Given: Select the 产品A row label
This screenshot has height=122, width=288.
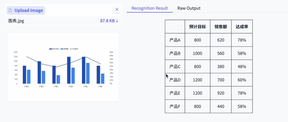Looking at the screenshot, I should coord(175,40).
